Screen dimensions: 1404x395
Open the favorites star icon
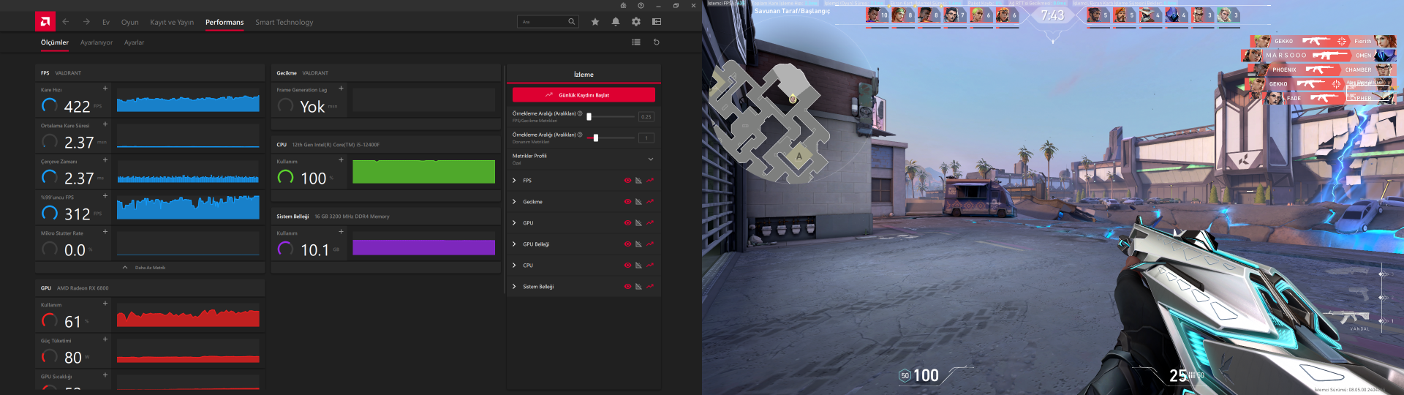pos(595,22)
